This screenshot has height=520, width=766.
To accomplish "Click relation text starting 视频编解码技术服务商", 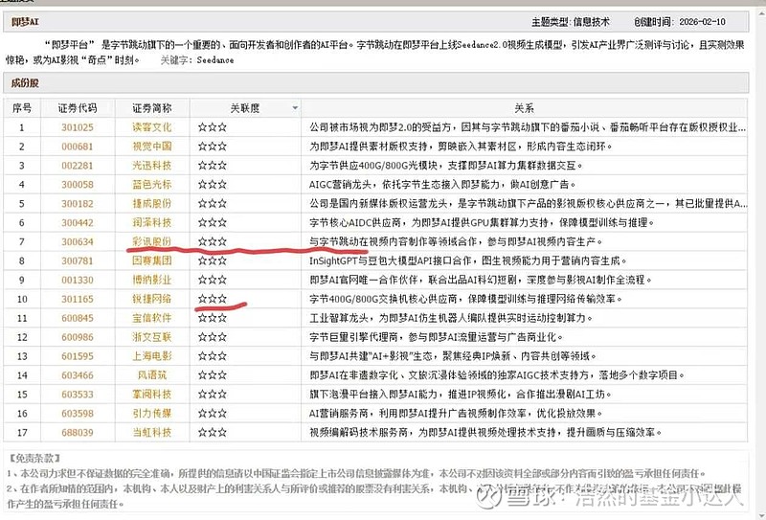I will 485,432.
